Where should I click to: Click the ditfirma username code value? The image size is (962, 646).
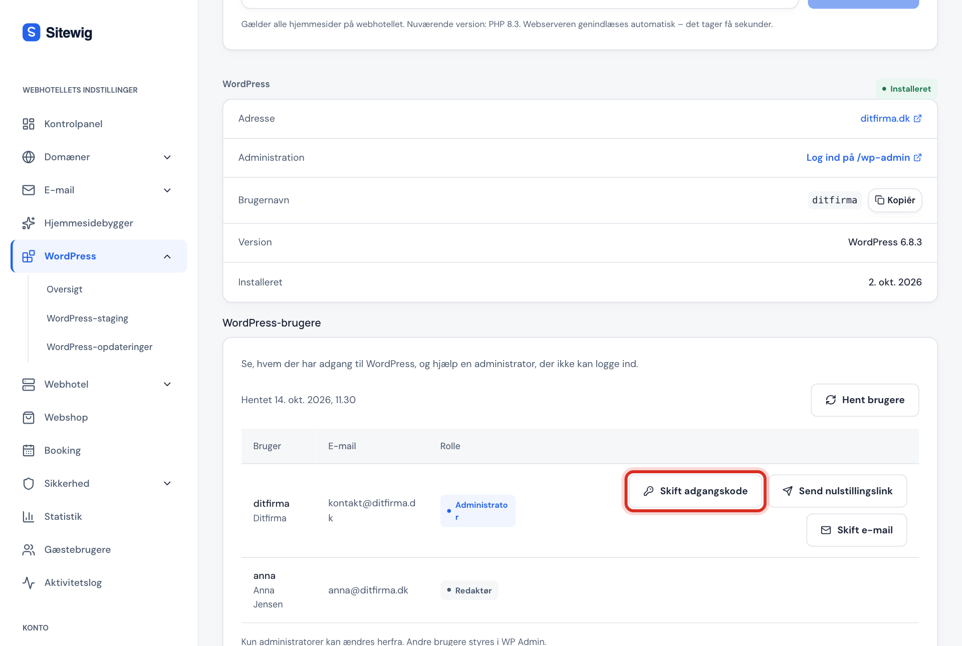(835, 200)
